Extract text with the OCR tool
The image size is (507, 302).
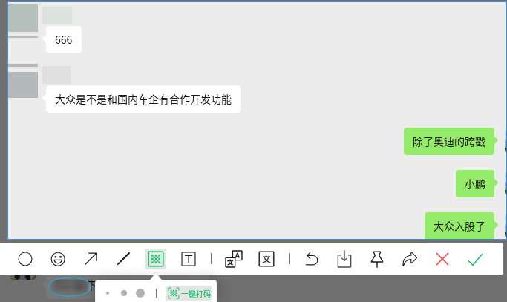click(266, 259)
